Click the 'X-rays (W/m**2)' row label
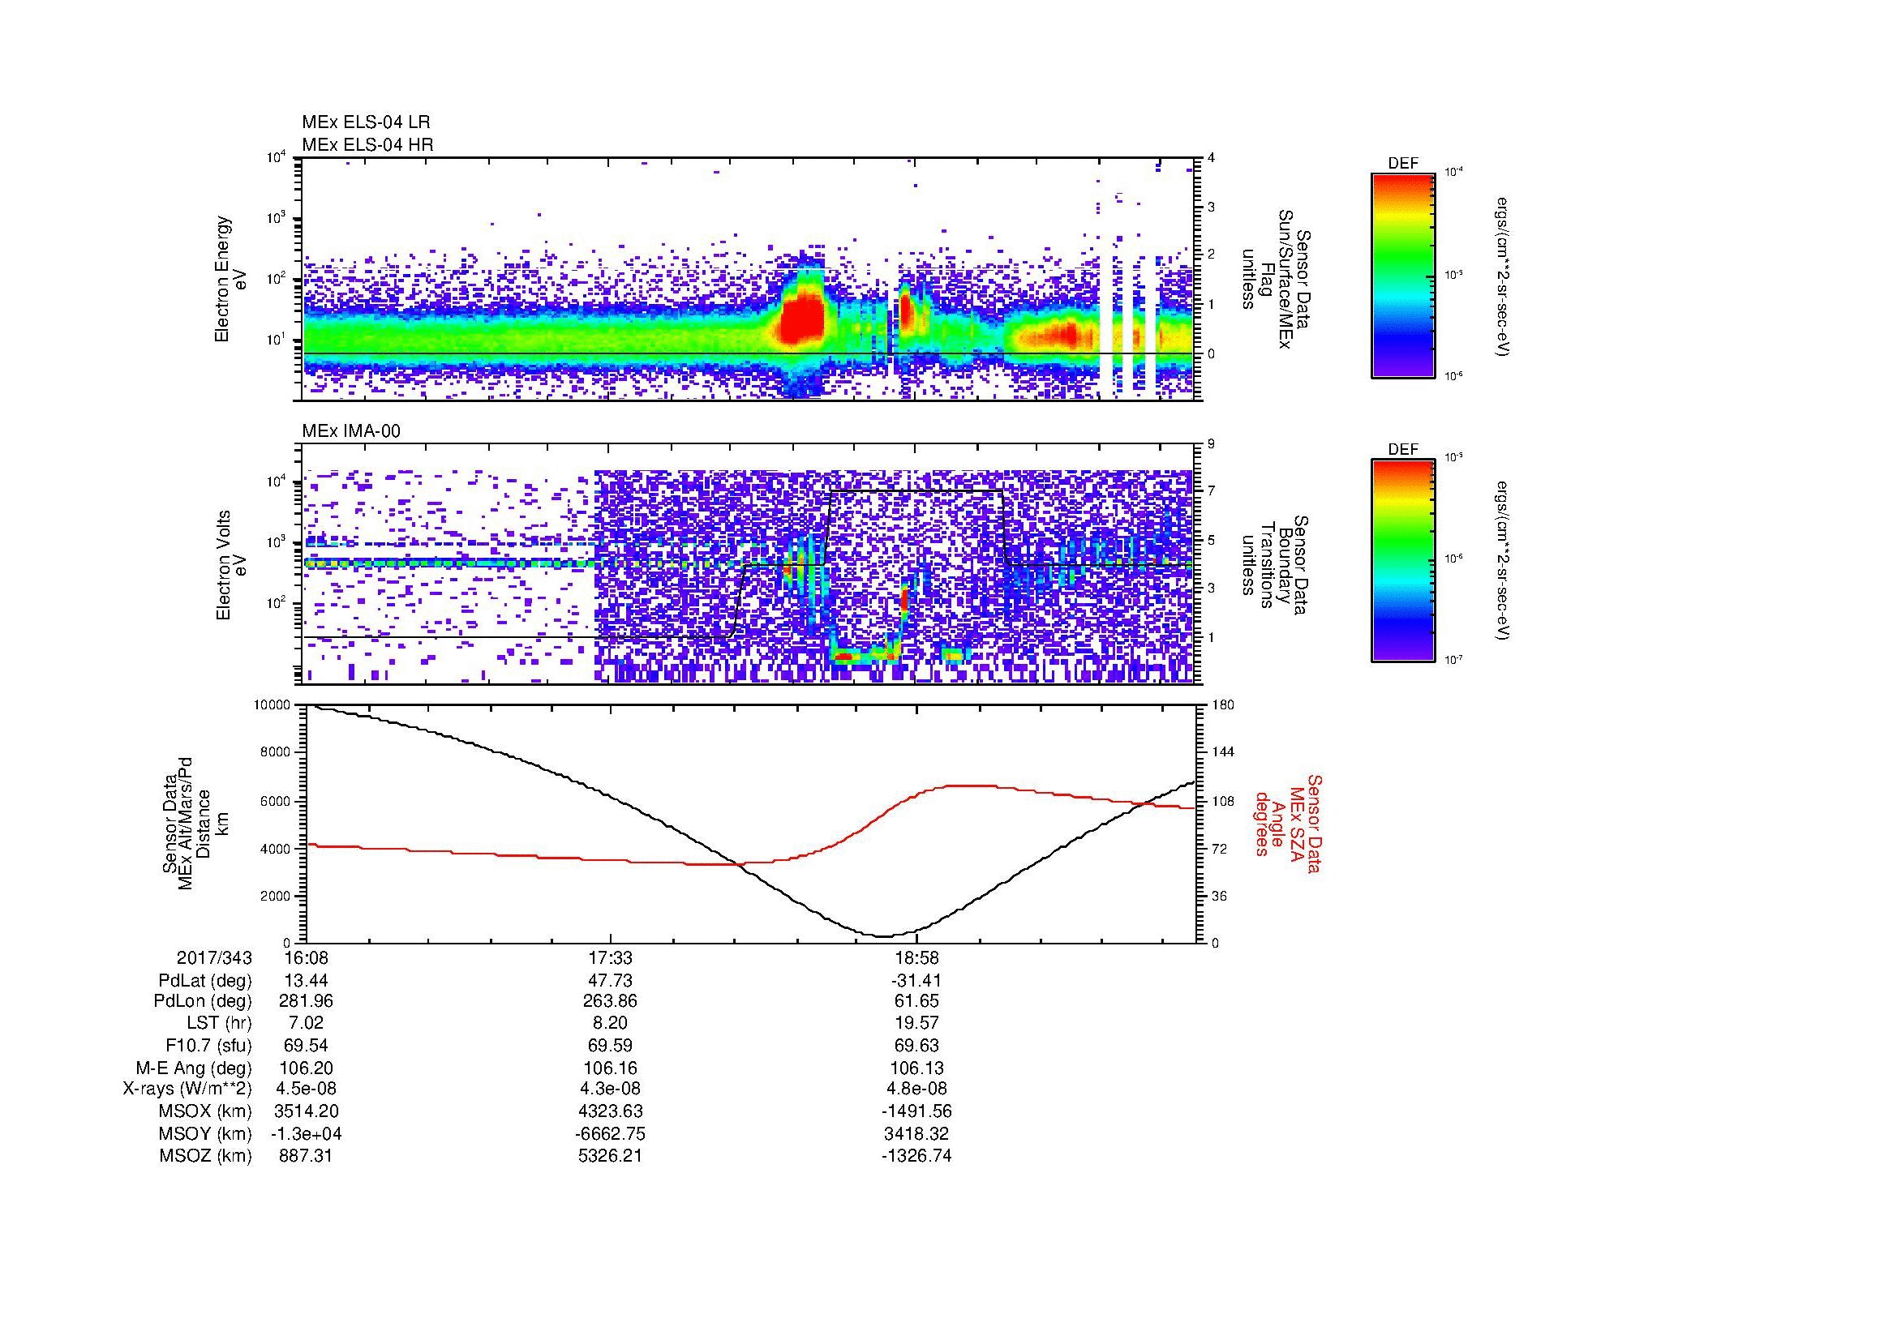 coord(187,1089)
